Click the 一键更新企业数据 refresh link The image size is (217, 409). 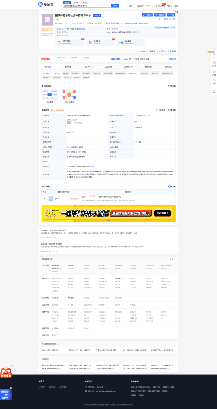[167, 19]
